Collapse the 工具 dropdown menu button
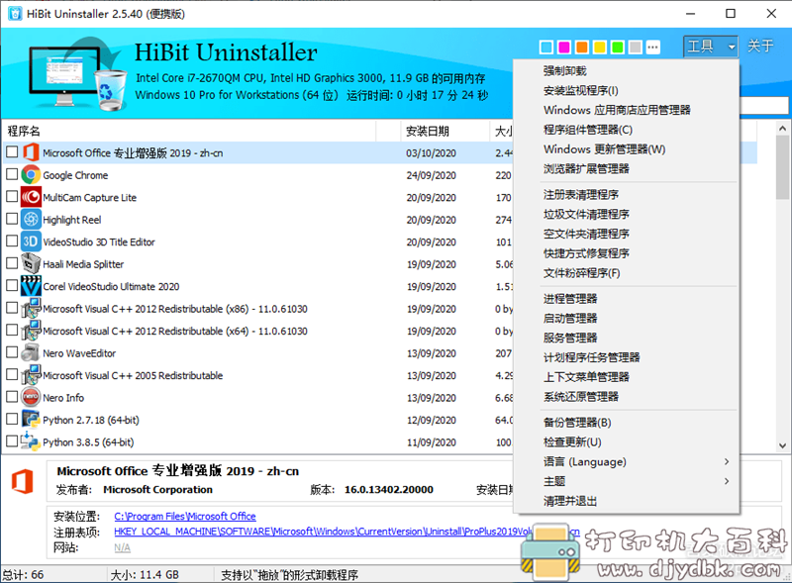 click(711, 47)
